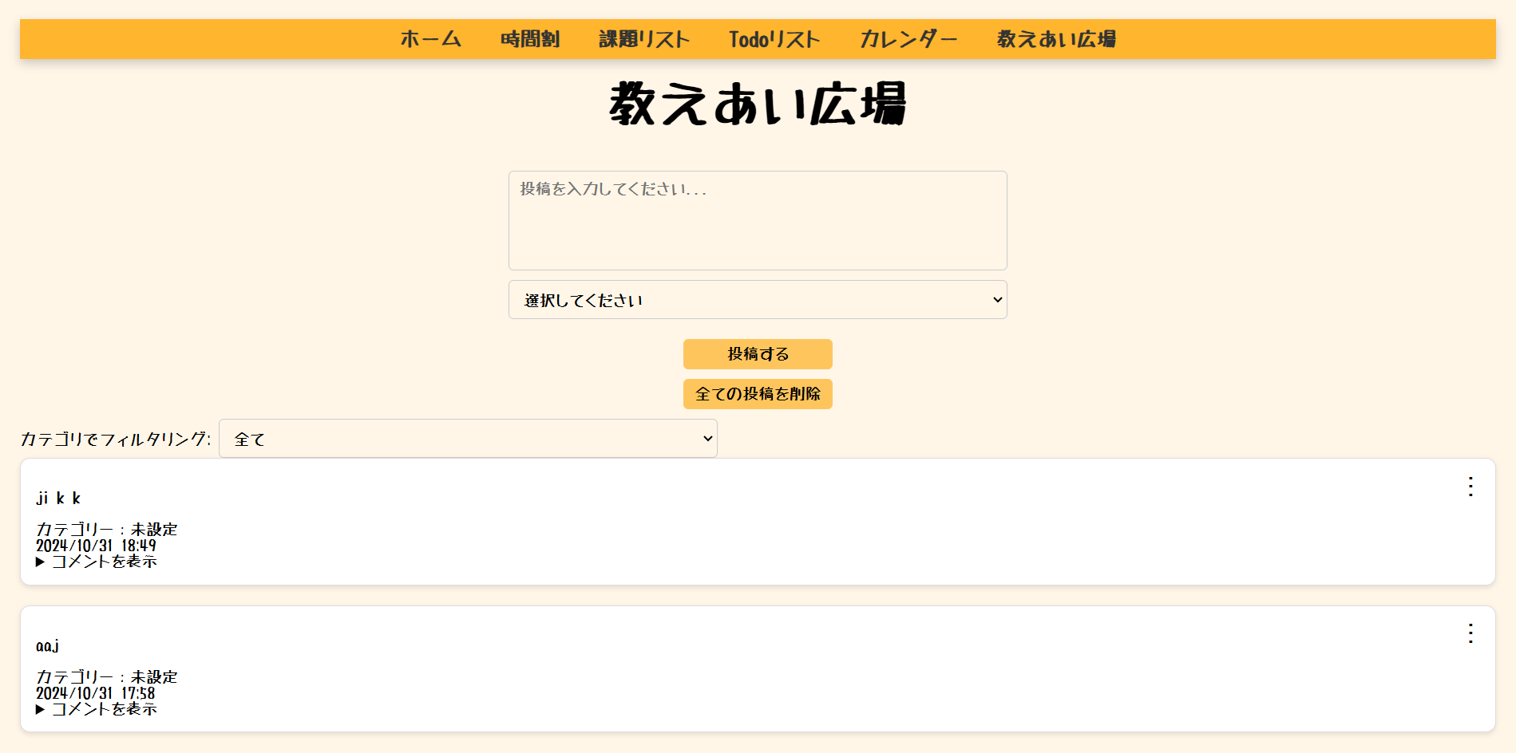Open the options menu on the ji k k post
Image resolution: width=1516 pixels, height=753 pixels.
1471,487
